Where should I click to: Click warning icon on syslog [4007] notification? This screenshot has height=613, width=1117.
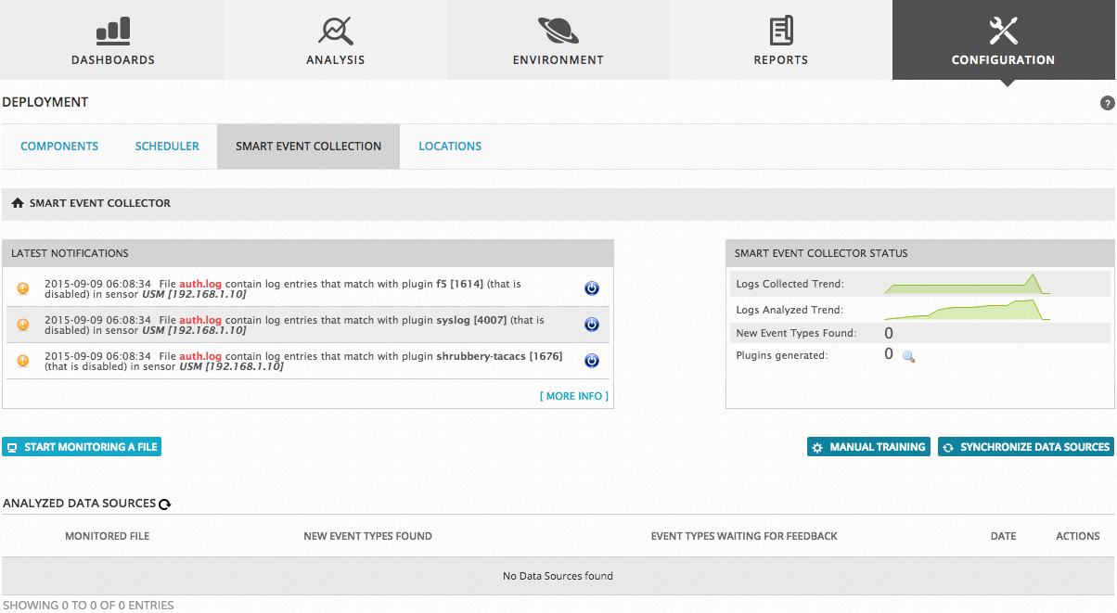point(23,325)
